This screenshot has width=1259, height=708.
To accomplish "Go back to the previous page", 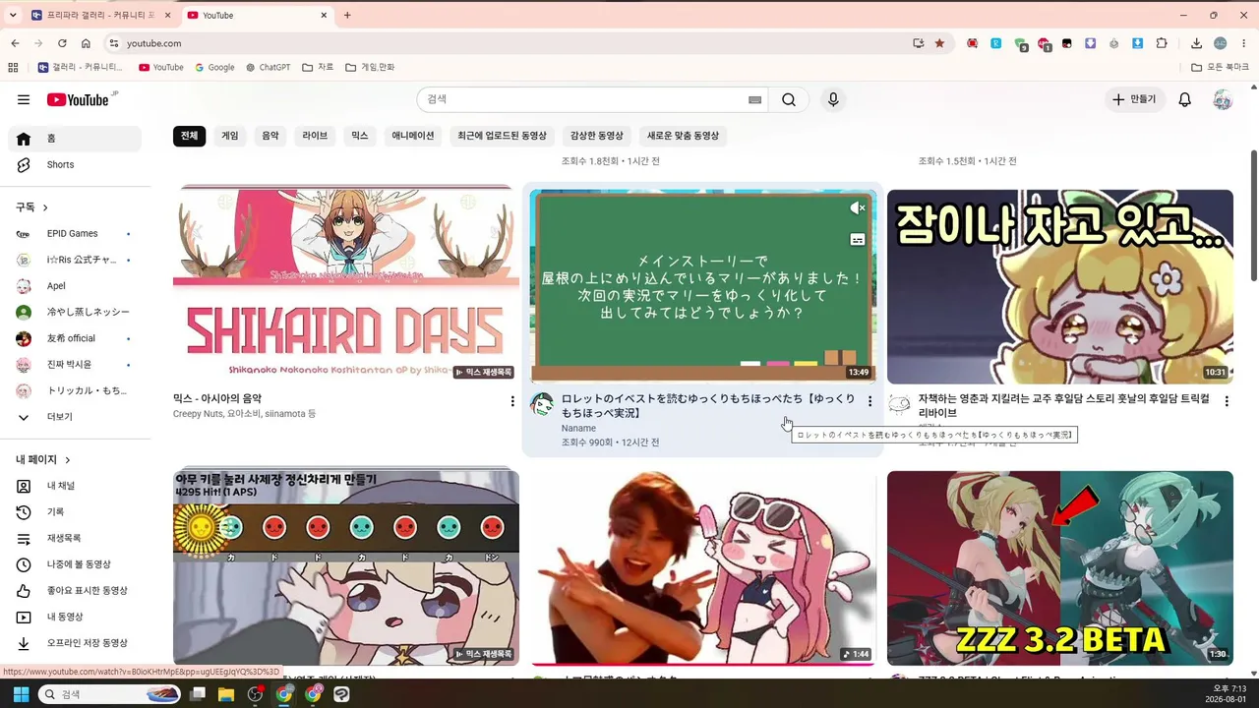I will (15, 43).
